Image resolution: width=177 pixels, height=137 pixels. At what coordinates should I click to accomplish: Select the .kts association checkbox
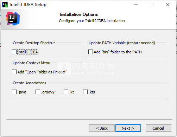point(85,92)
